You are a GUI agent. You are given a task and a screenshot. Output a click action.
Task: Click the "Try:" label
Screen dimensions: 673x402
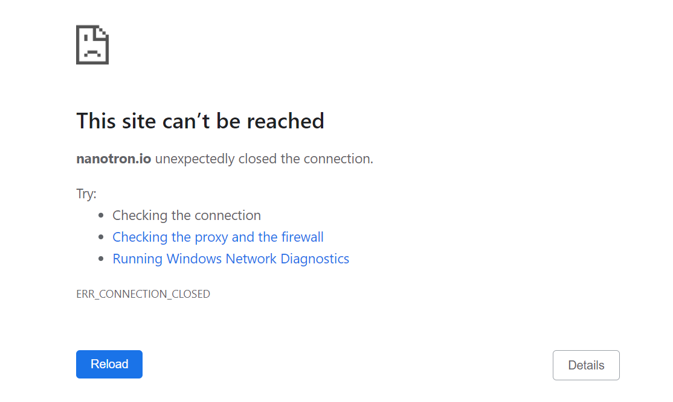pyautogui.click(x=86, y=193)
